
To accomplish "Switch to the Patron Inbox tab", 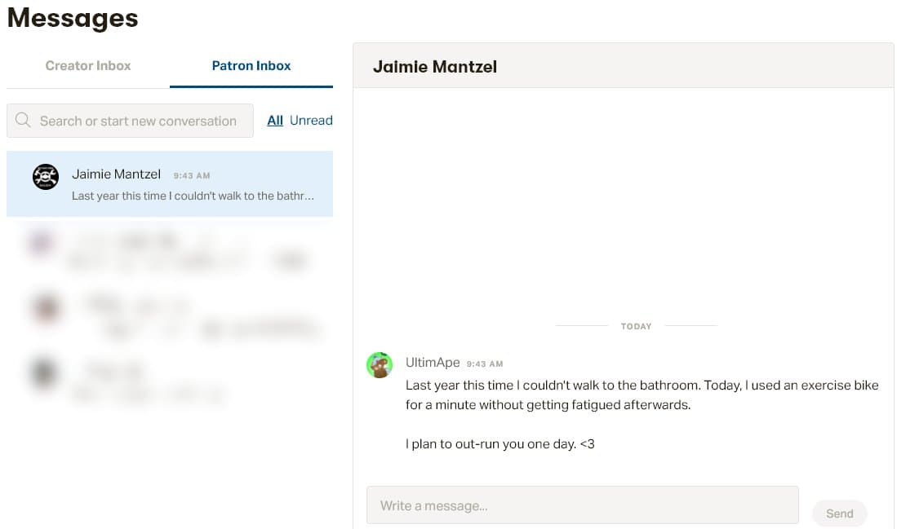I will (251, 66).
